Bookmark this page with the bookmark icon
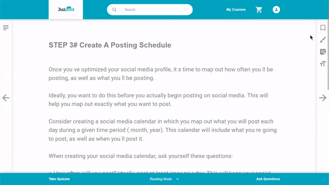This screenshot has height=185, width=329. [x=323, y=28]
